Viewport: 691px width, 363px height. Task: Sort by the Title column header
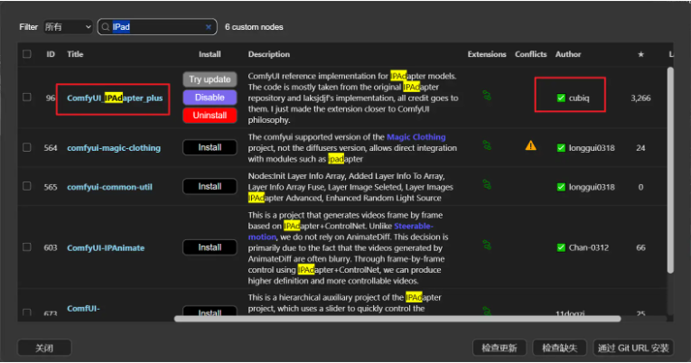[x=75, y=54]
